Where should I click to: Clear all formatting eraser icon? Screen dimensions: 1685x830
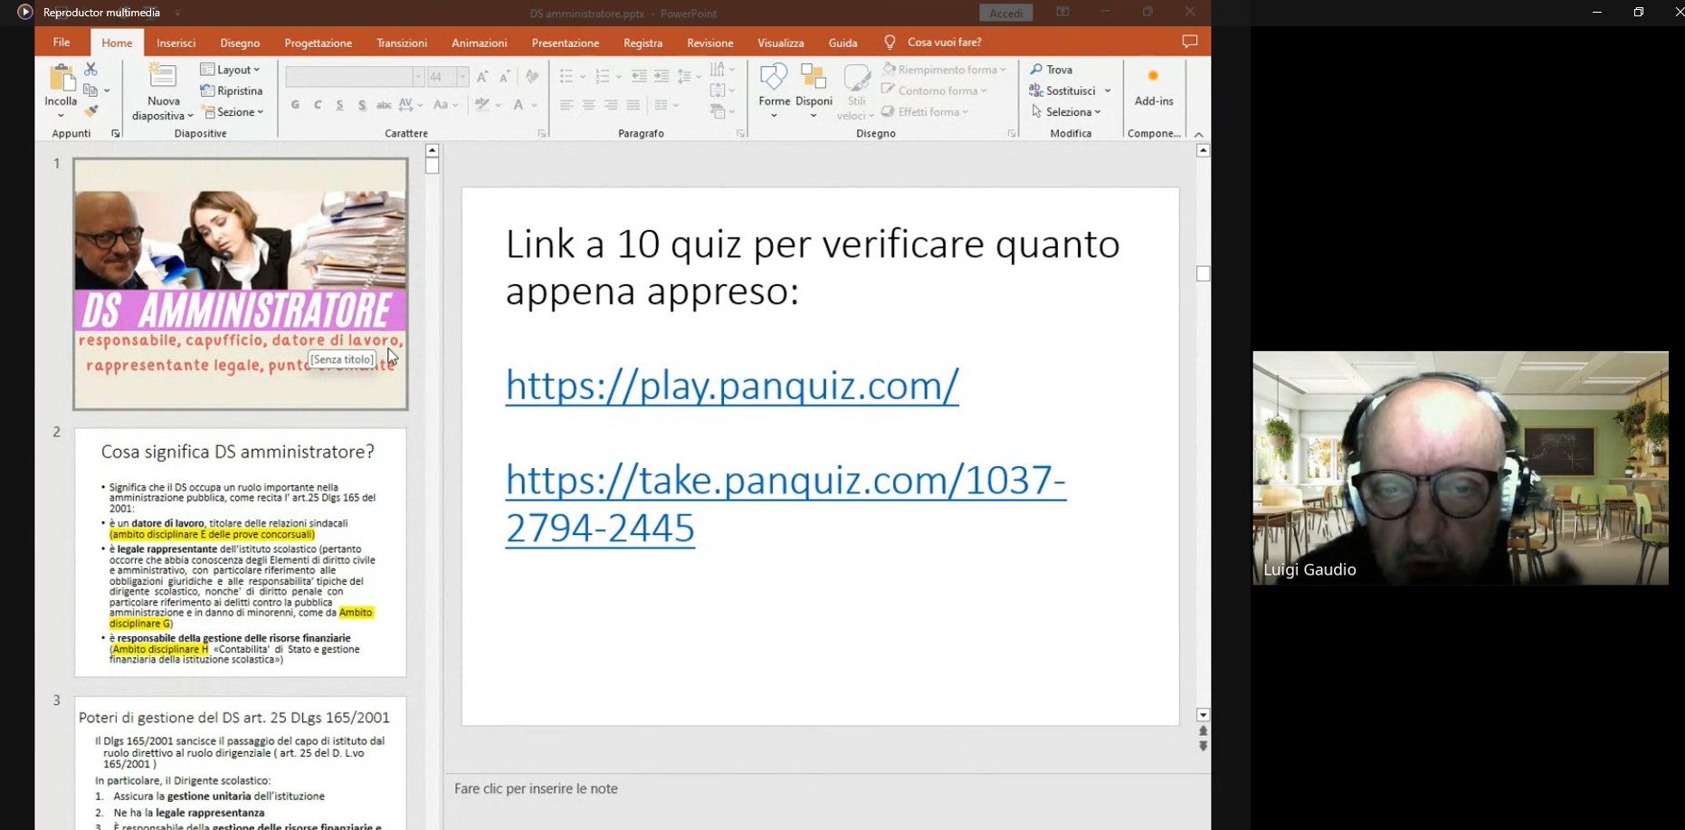click(x=532, y=77)
